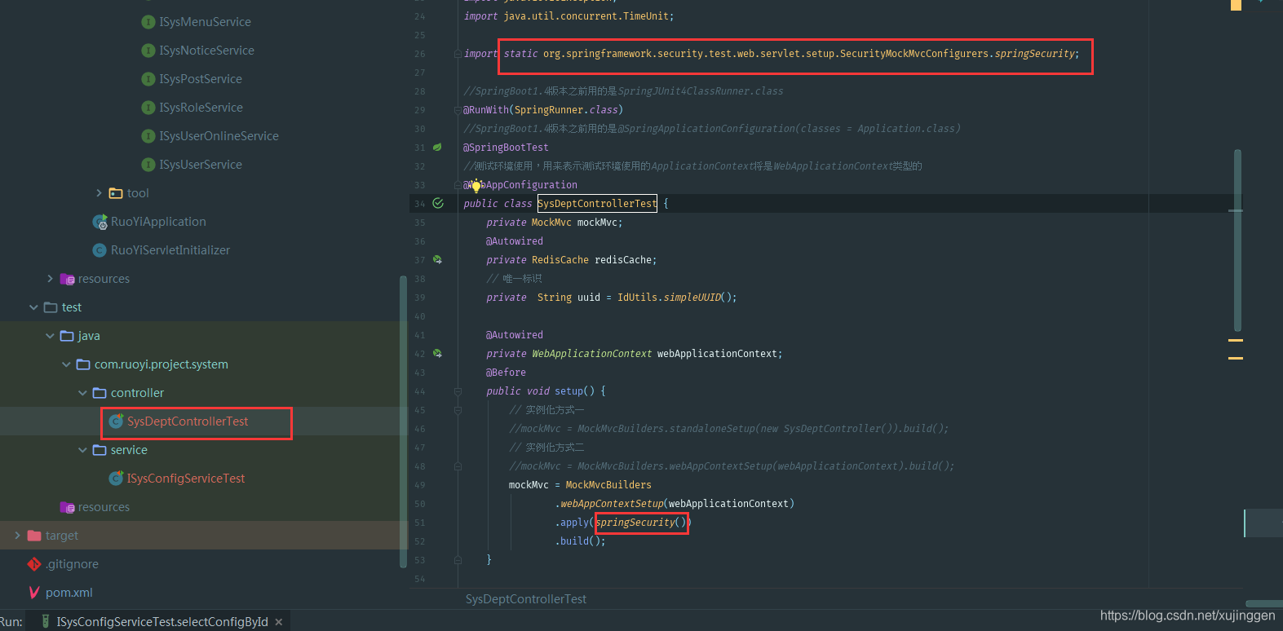Collapse the controller folder
The width and height of the screenshot is (1283, 631).
point(82,393)
